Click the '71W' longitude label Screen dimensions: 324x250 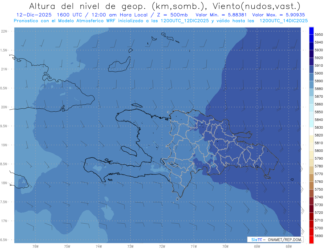point(194,246)
